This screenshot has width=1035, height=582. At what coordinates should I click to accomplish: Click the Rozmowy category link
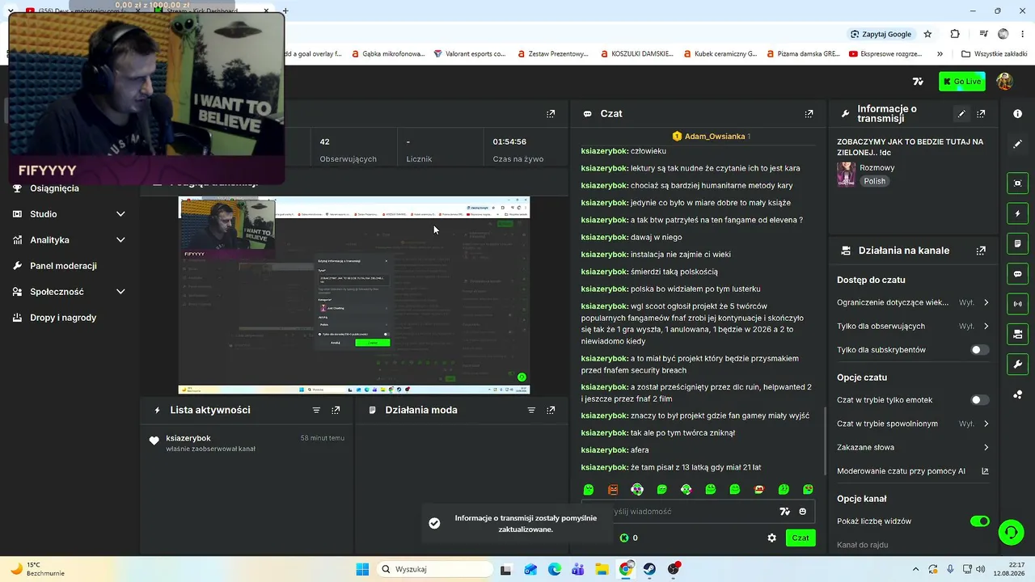(x=877, y=167)
